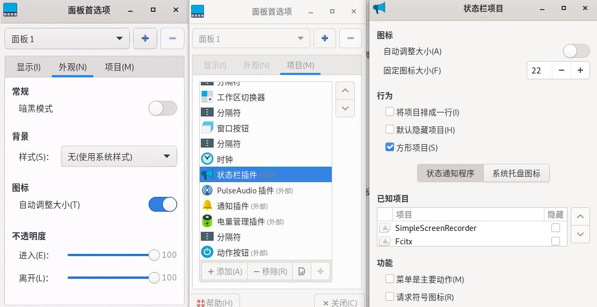Turn off 自动调整大小(T) switch
597x307 pixels.
pos(163,205)
